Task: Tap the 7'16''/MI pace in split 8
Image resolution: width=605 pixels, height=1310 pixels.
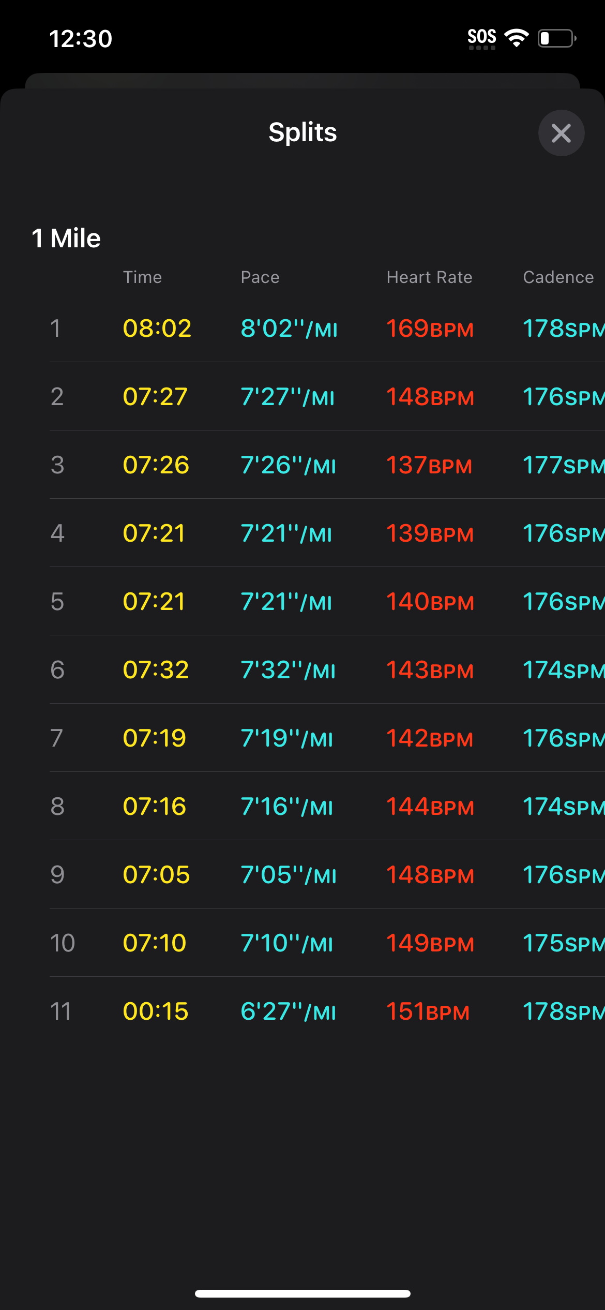Action: point(287,807)
